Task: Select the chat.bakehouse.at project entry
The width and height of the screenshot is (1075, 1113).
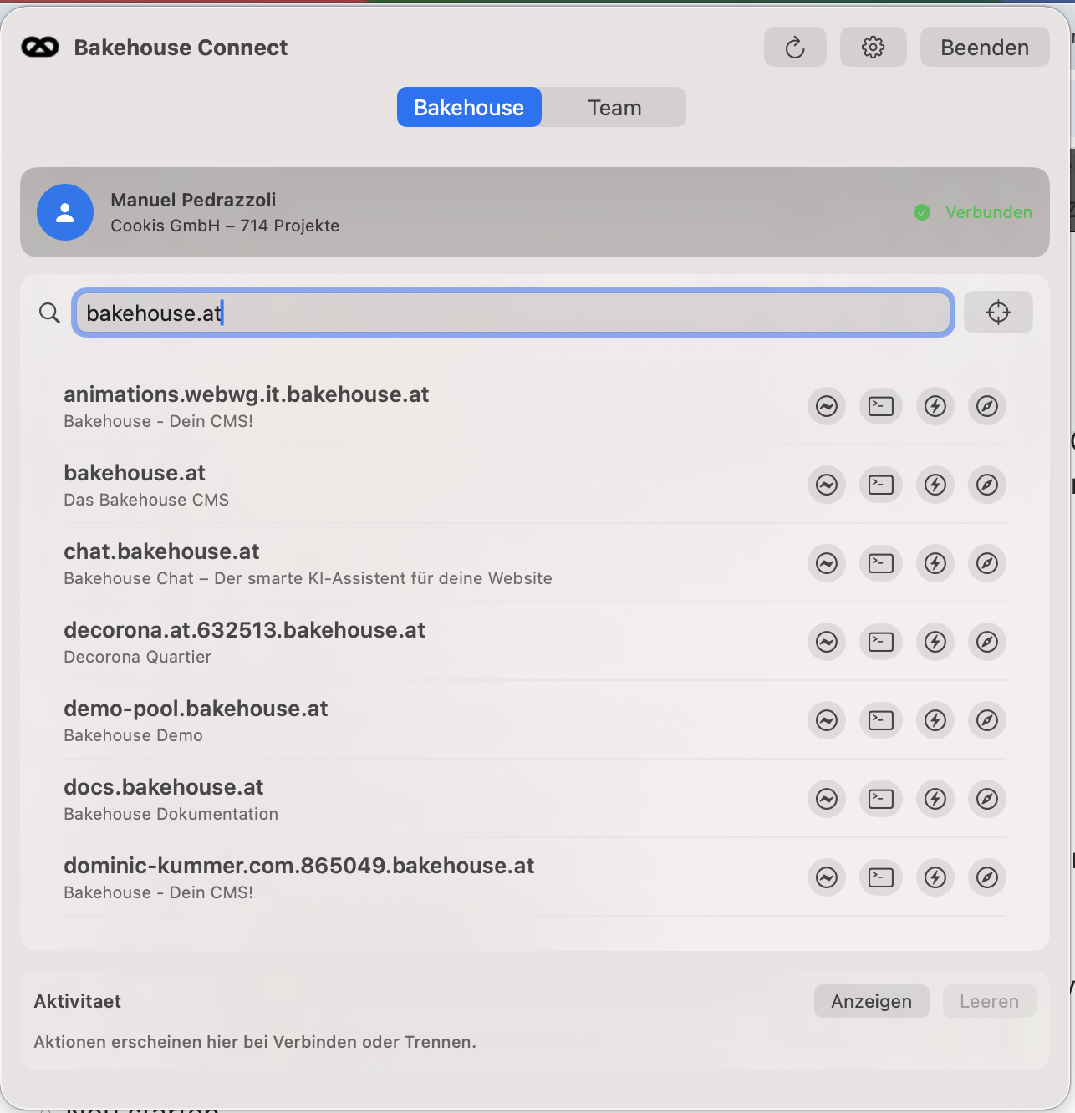Action: coord(162,552)
